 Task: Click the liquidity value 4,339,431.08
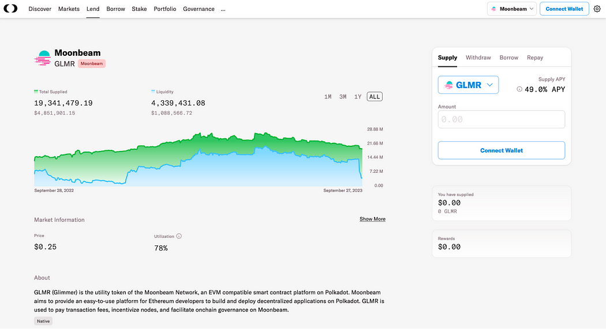coord(178,103)
